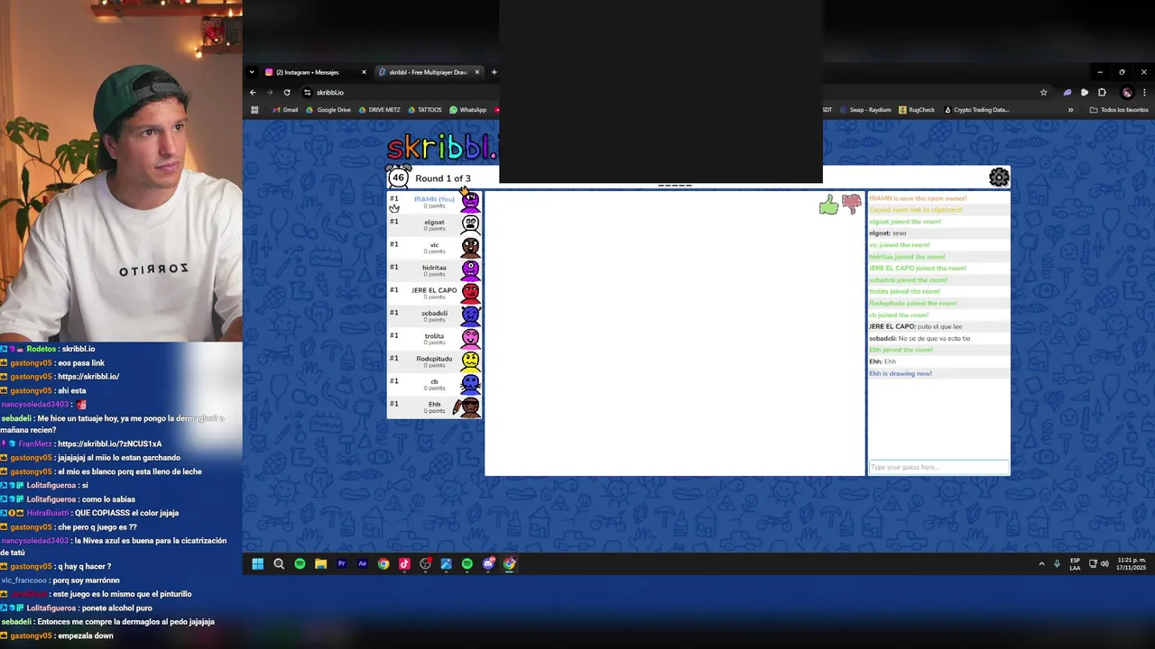The image size is (1155, 649).
Task: Open File Explorer from the taskbar
Action: pos(320,564)
